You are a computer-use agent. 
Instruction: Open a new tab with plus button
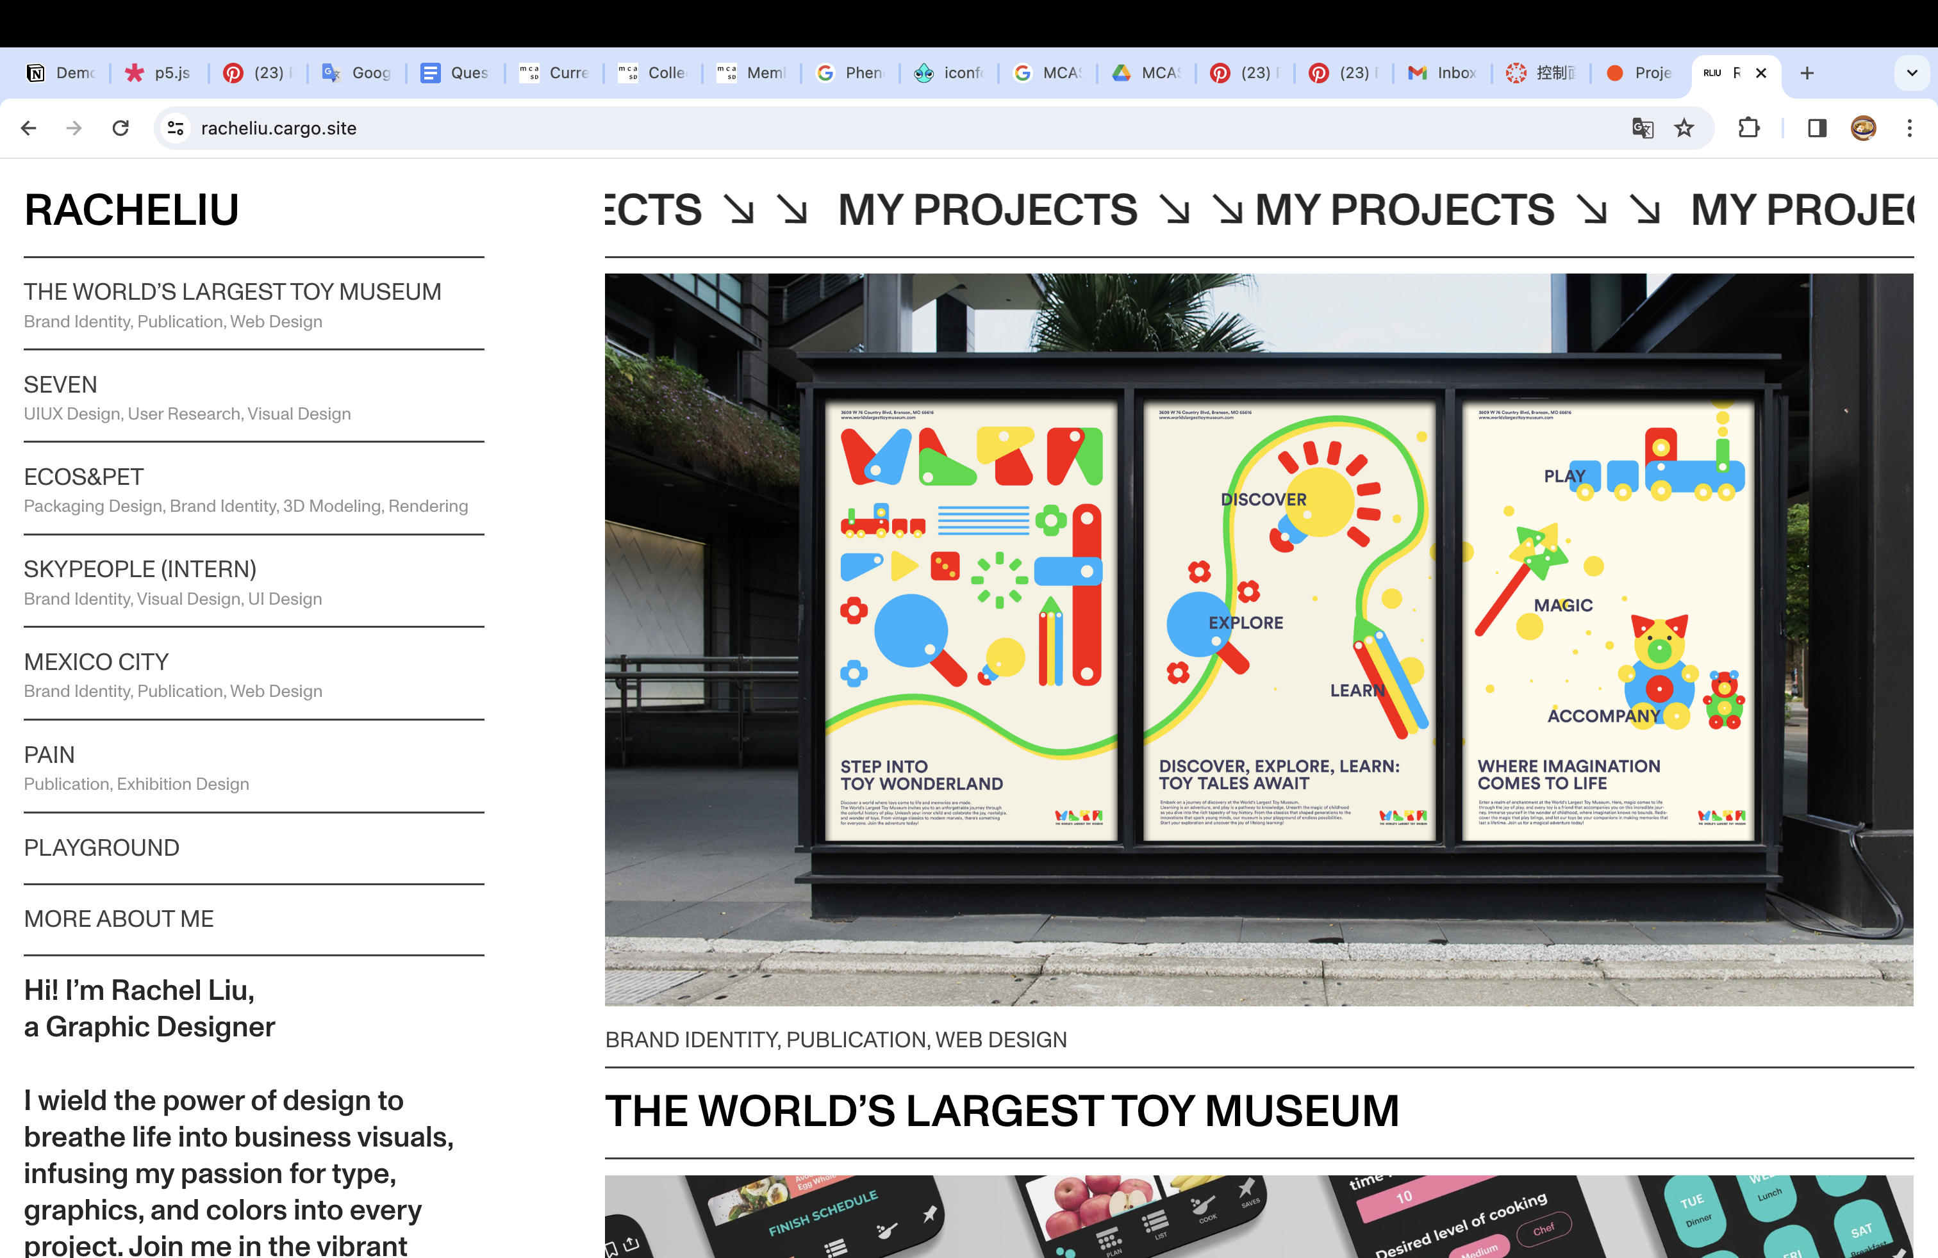click(1807, 73)
